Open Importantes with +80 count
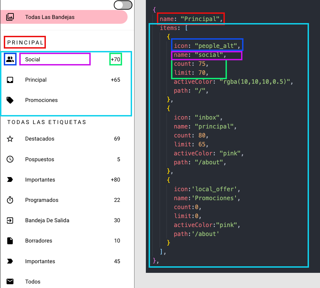 (x=40, y=180)
